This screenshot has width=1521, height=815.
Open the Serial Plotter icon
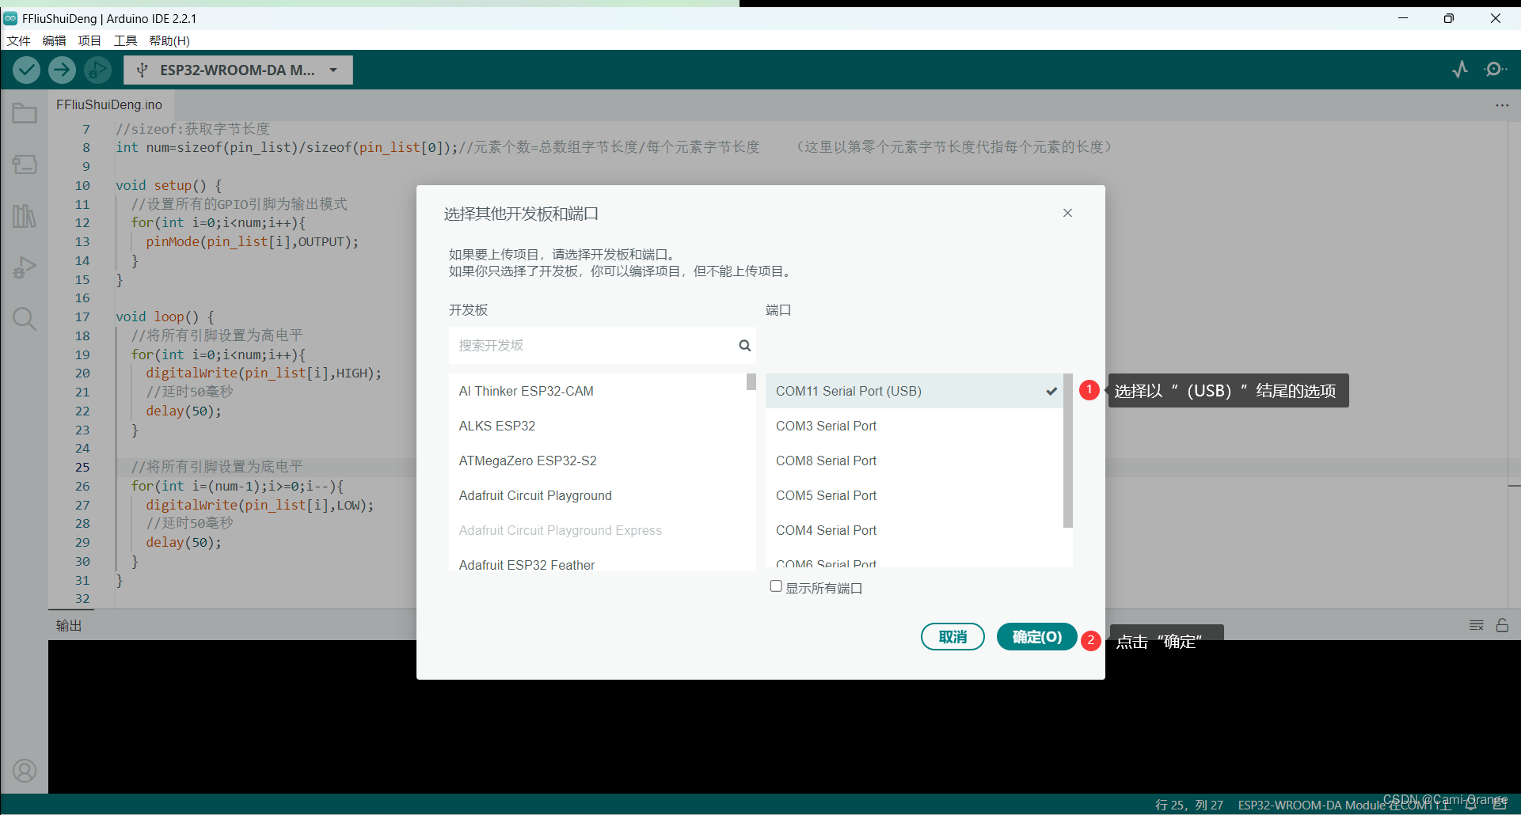(x=1459, y=70)
